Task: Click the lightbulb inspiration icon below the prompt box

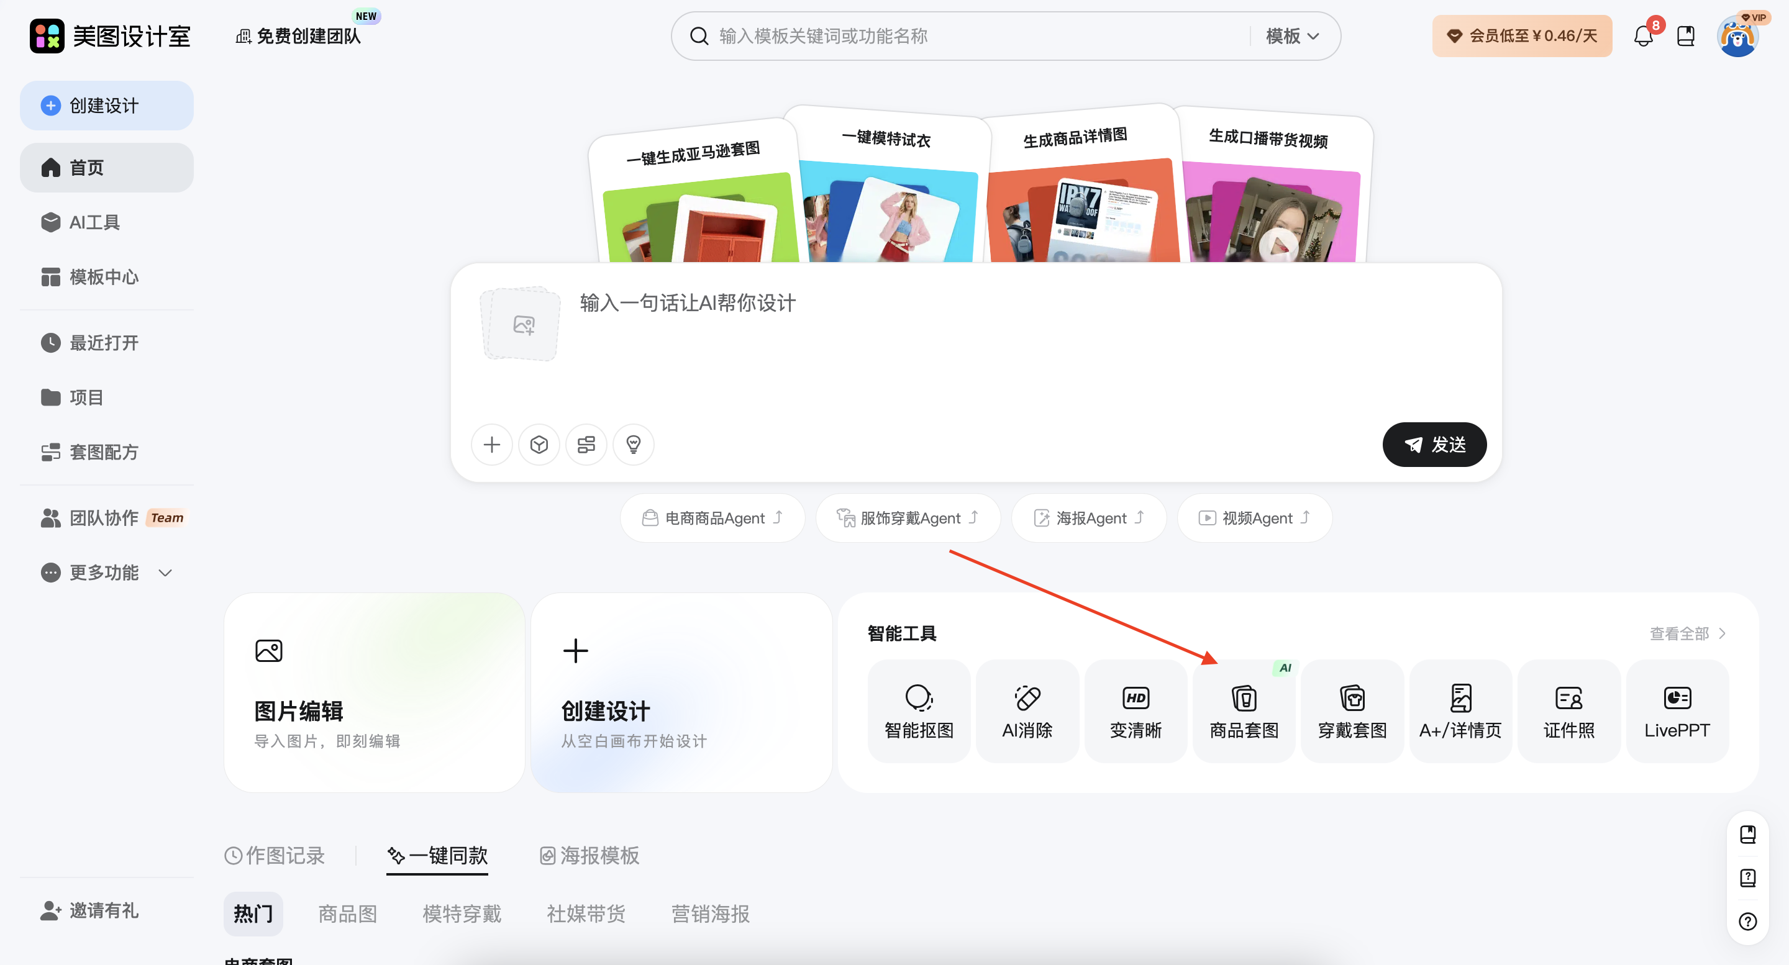Action: [x=633, y=445]
